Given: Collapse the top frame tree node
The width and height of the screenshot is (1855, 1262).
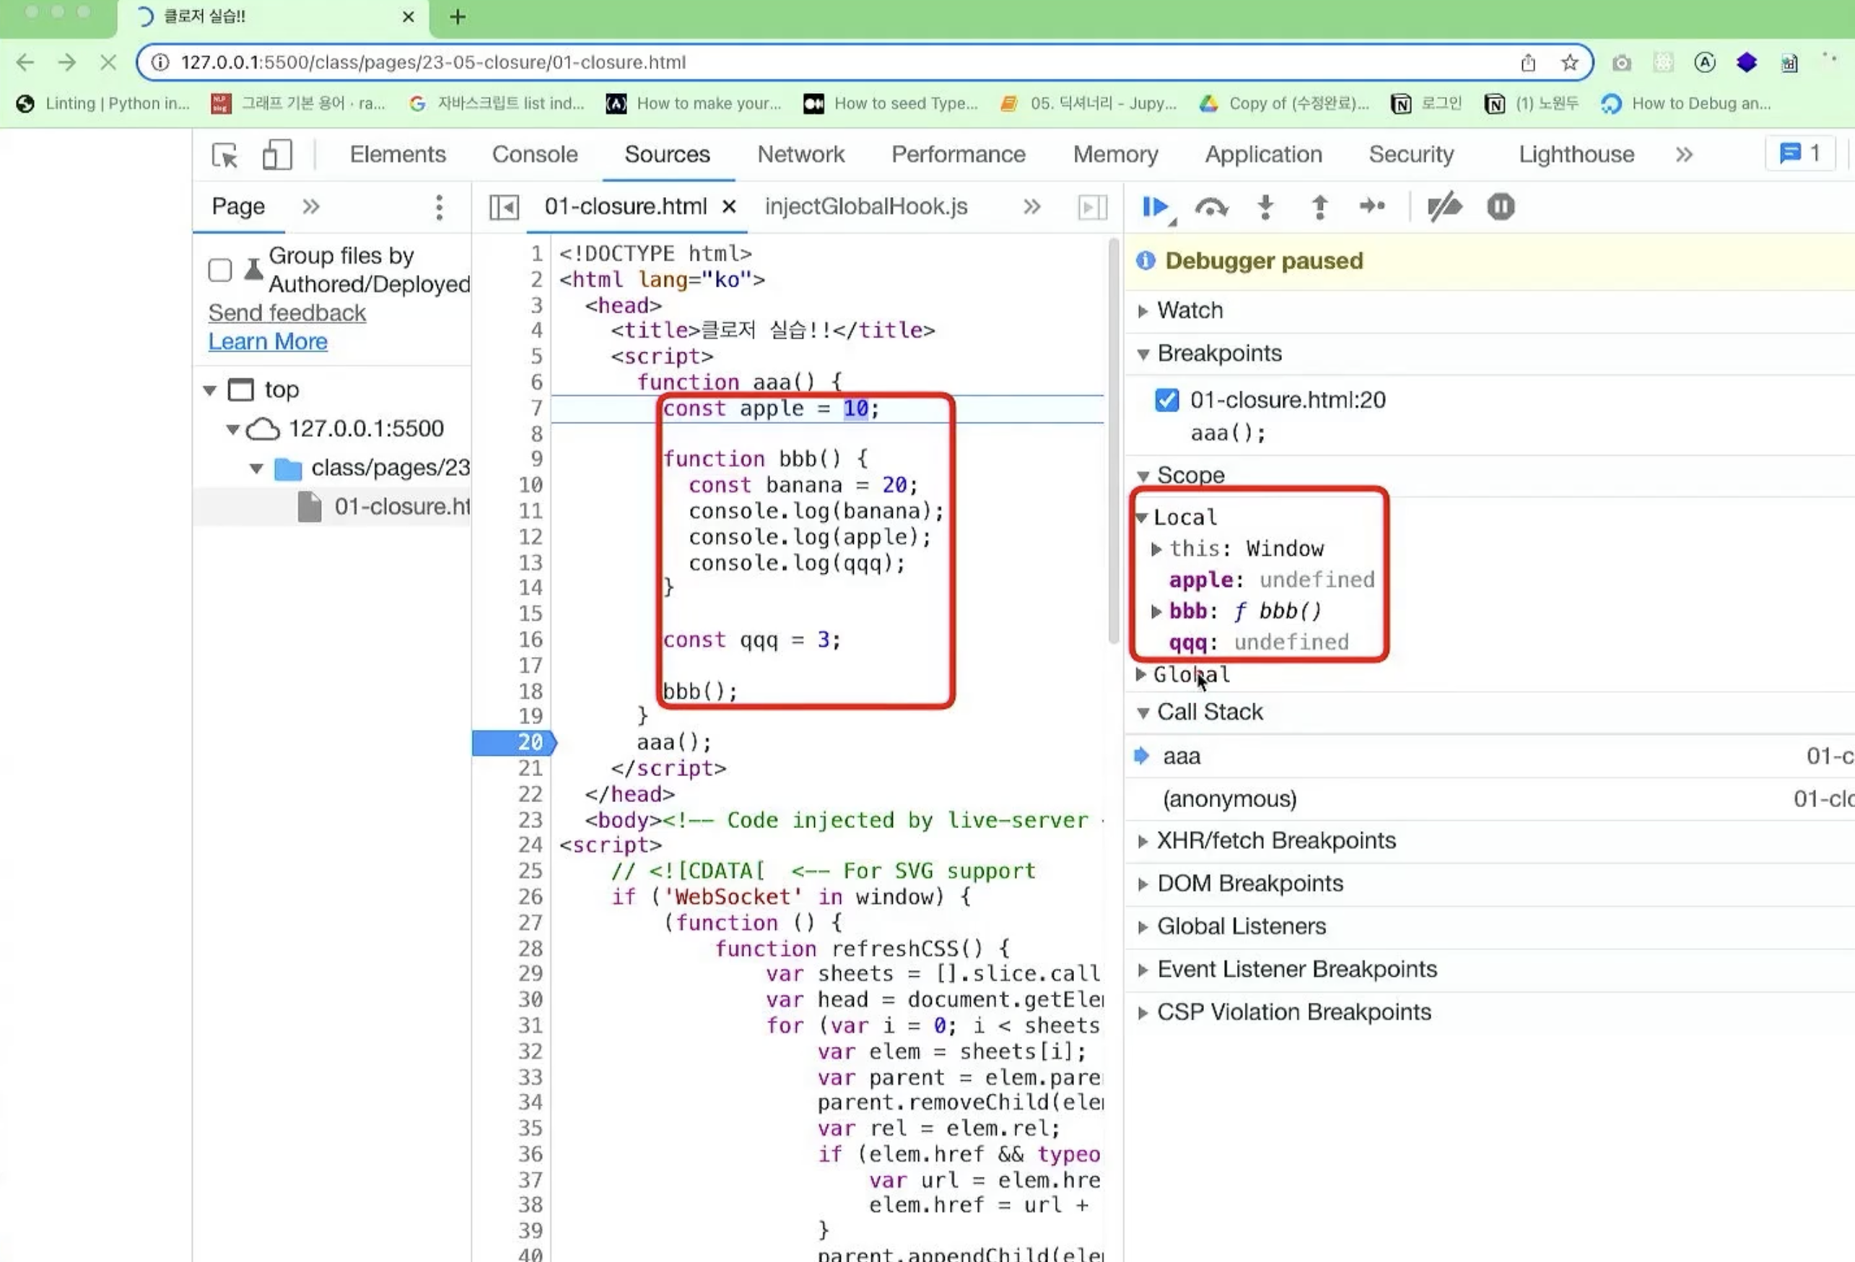Looking at the screenshot, I should [210, 391].
